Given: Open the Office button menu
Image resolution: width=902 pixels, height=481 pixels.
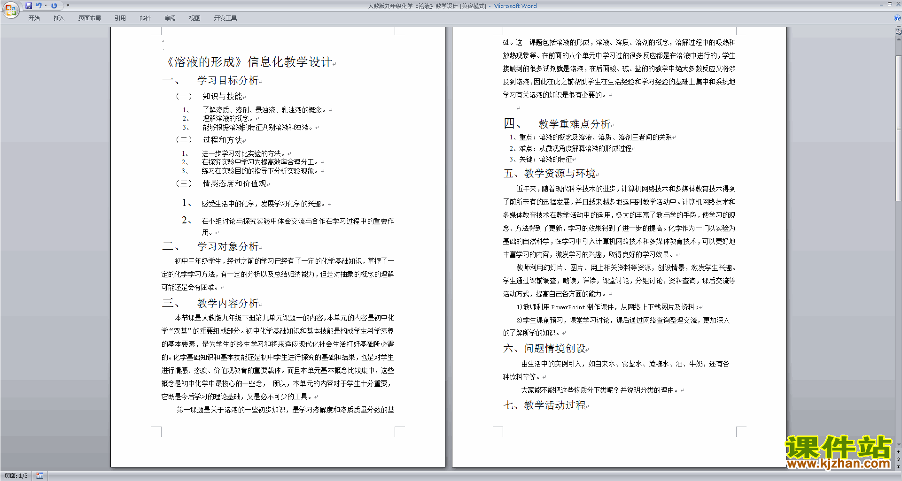Looking at the screenshot, I should [x=10, y=9].
